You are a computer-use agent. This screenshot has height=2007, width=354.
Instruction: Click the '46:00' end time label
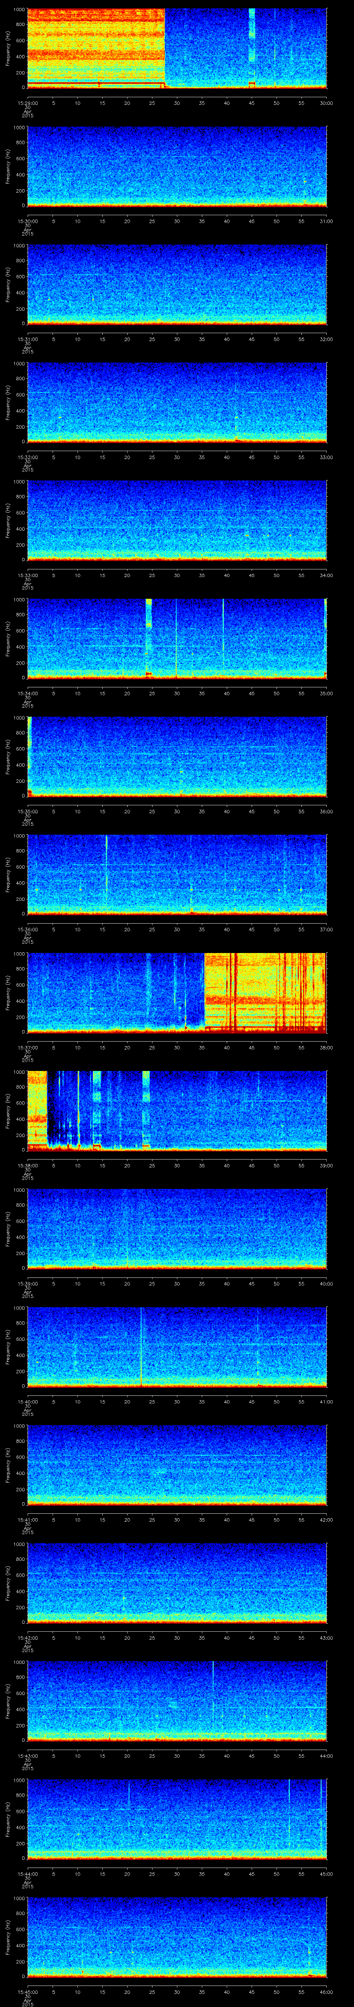click(326, 1991)
